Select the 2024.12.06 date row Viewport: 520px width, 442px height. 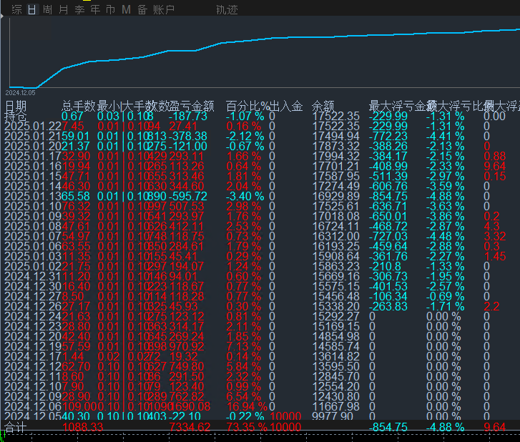click(32, 406)
